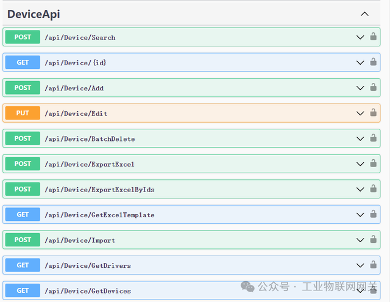The height and width of the screenshot is (302, 390).
Task: Open the /api/Device/Import endpoint path
Action: tap(80, 240)
